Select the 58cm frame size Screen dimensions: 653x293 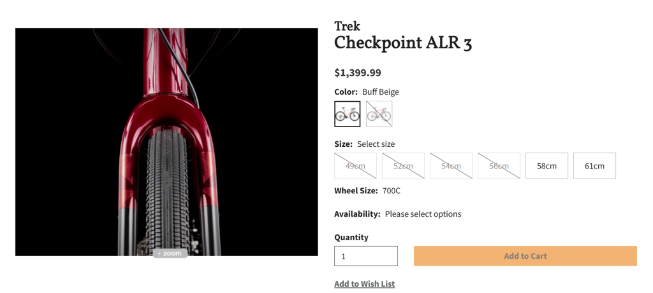[x=547, y=166]
